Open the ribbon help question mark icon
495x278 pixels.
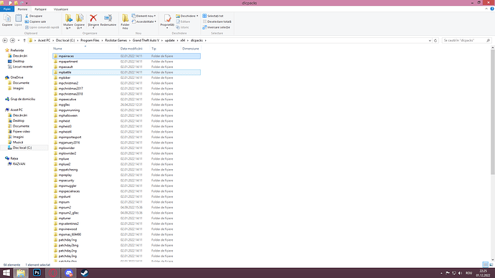pyautogui.click(x=492, y=9)
